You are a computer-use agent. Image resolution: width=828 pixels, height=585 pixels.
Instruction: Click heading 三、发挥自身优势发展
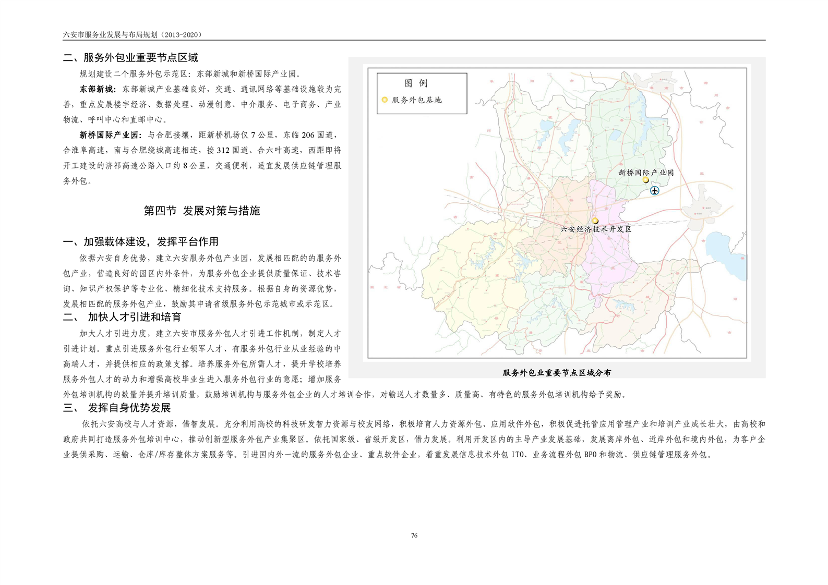coord(117,408)
